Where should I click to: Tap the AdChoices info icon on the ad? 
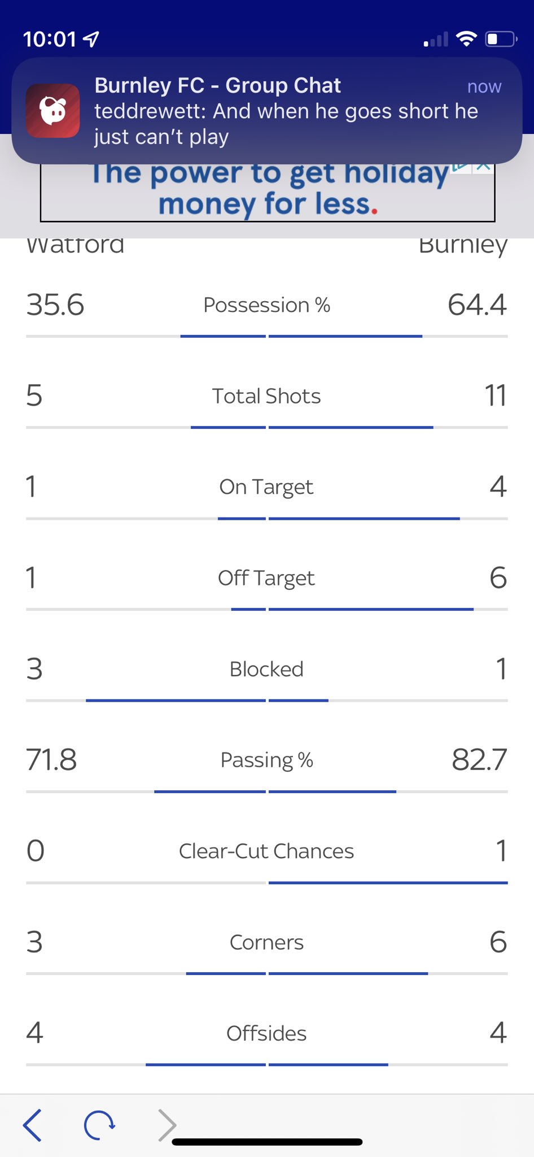tap(462, 167)
